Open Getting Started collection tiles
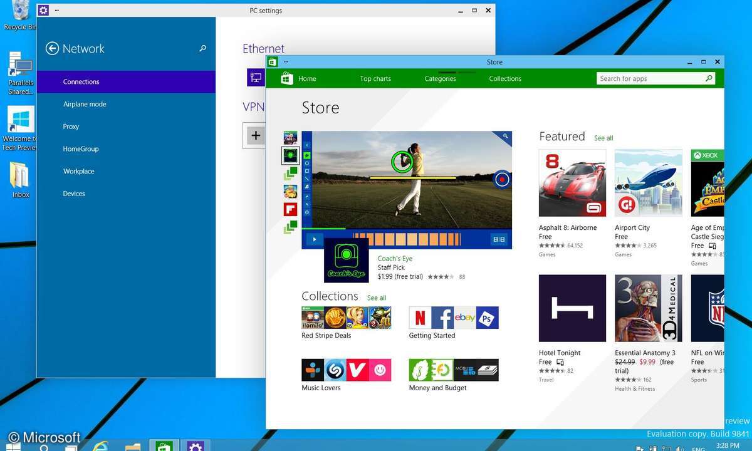The width and height of the screenshot is (752, 451). point(454,318)
